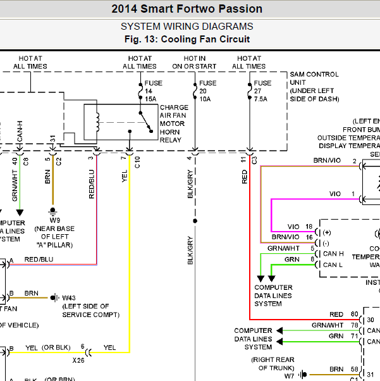Click the "W43" ground label
Screen dimensions: 380x381
tap(69, 298)
